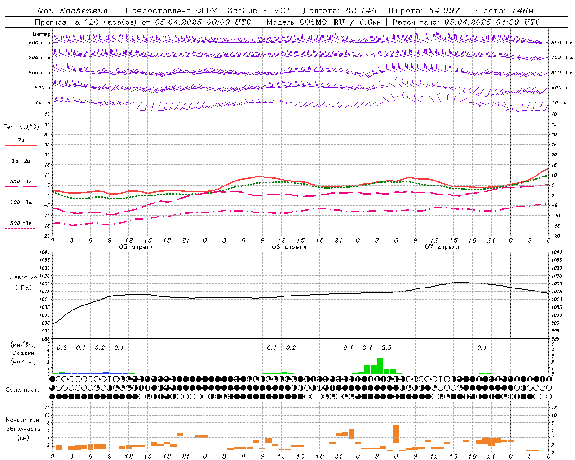Viewport: 575px width, 460px height.
Task: Click the Ветер section label
Action: [41, 34]
